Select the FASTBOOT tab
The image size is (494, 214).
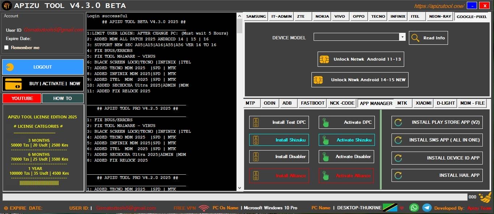click(x=312, y=103)
